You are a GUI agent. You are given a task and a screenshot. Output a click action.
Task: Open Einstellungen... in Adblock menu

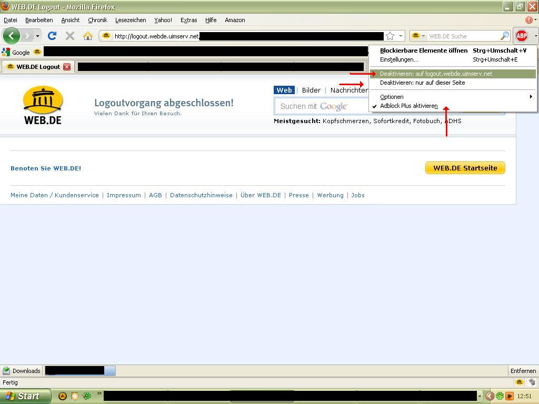tap(453, 59)
